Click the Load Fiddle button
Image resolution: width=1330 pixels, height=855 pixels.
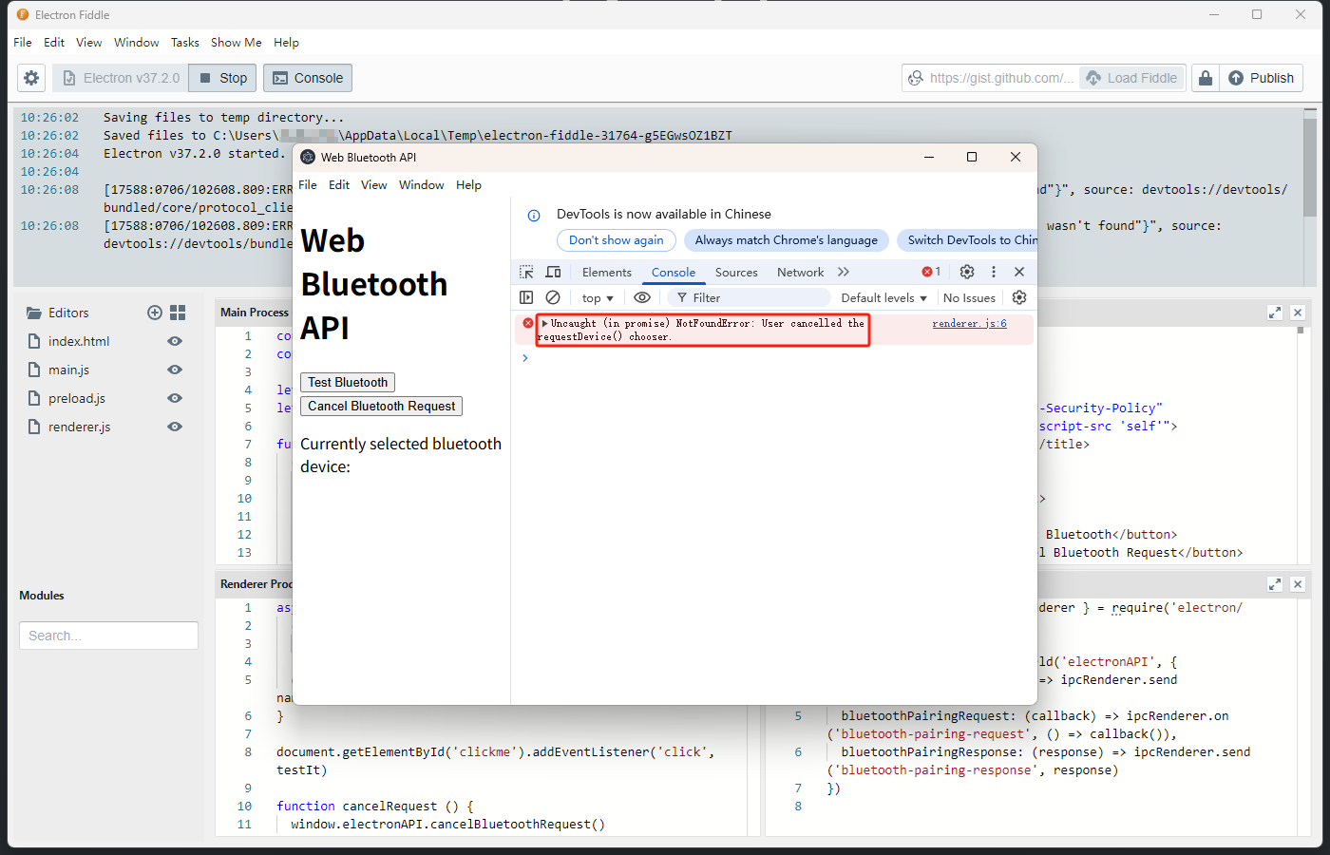(x=1132, y=78)
